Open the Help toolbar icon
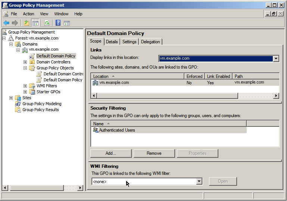This screenshot has width=287, height=201. [58, 23]
